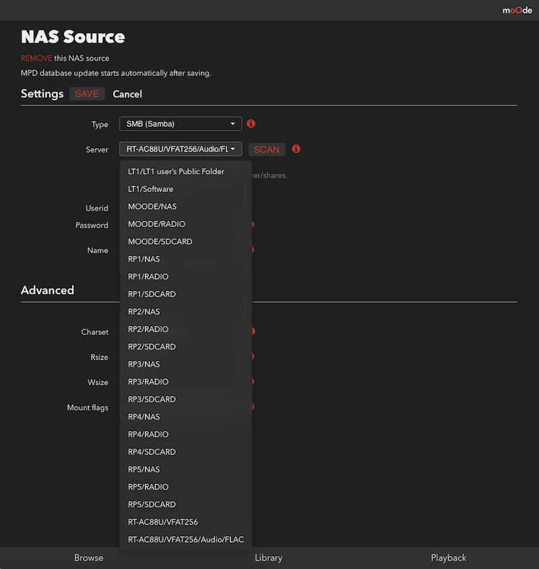This screenshot has width=539, height=569.
Task: Click the moOde logo in the header
Action: pyautogui.click(x=517, y=11)
